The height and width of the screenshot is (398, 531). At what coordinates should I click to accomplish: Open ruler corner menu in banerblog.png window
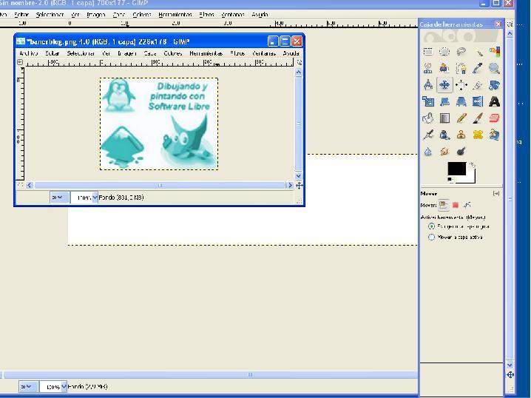coord(20,62)
